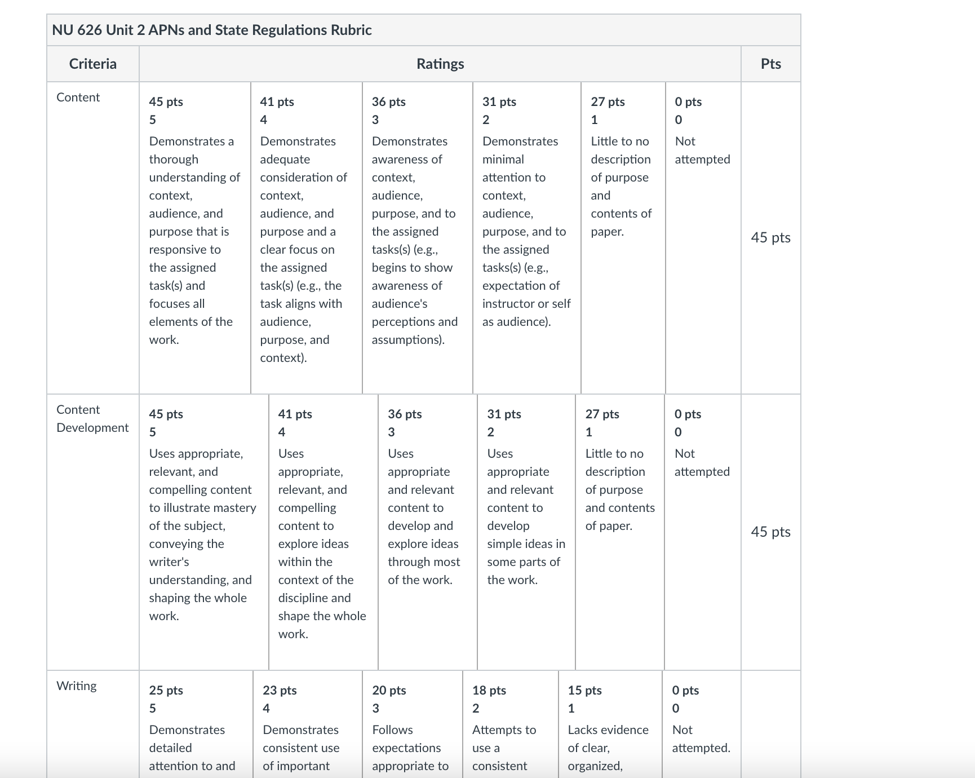Screen dimensions: 975x778
Task: Select 0 pts Not attempted under Content
Action: pyautogui.click(x=703, y=237)
